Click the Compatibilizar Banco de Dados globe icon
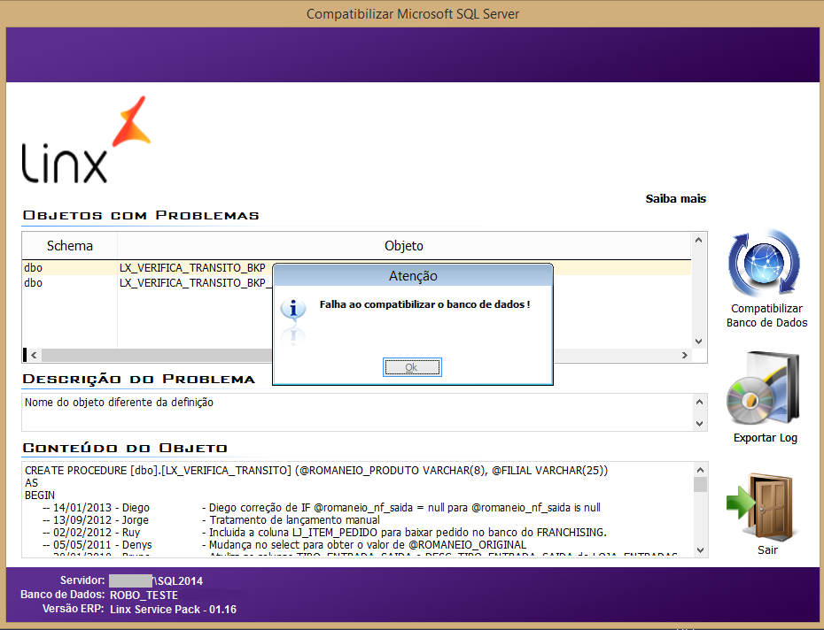Screen dimensions: 824x630 tap(764, 264)
